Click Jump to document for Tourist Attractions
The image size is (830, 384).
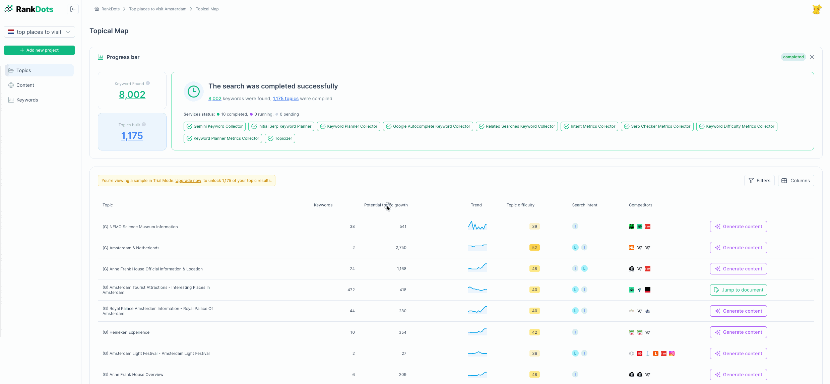pyautogui.click(x=738, y=290)
